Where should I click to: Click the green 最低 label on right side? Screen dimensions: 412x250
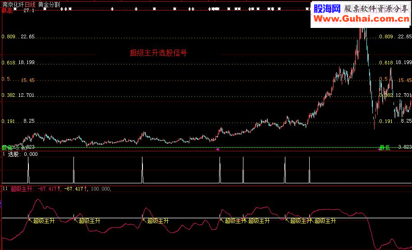click(385, 148)
